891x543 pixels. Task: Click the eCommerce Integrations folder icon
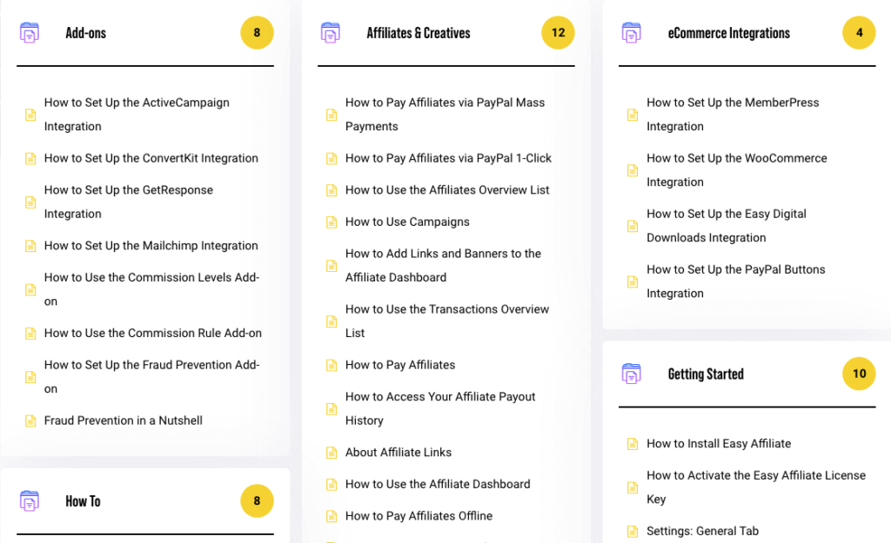(x=632, y=32)
